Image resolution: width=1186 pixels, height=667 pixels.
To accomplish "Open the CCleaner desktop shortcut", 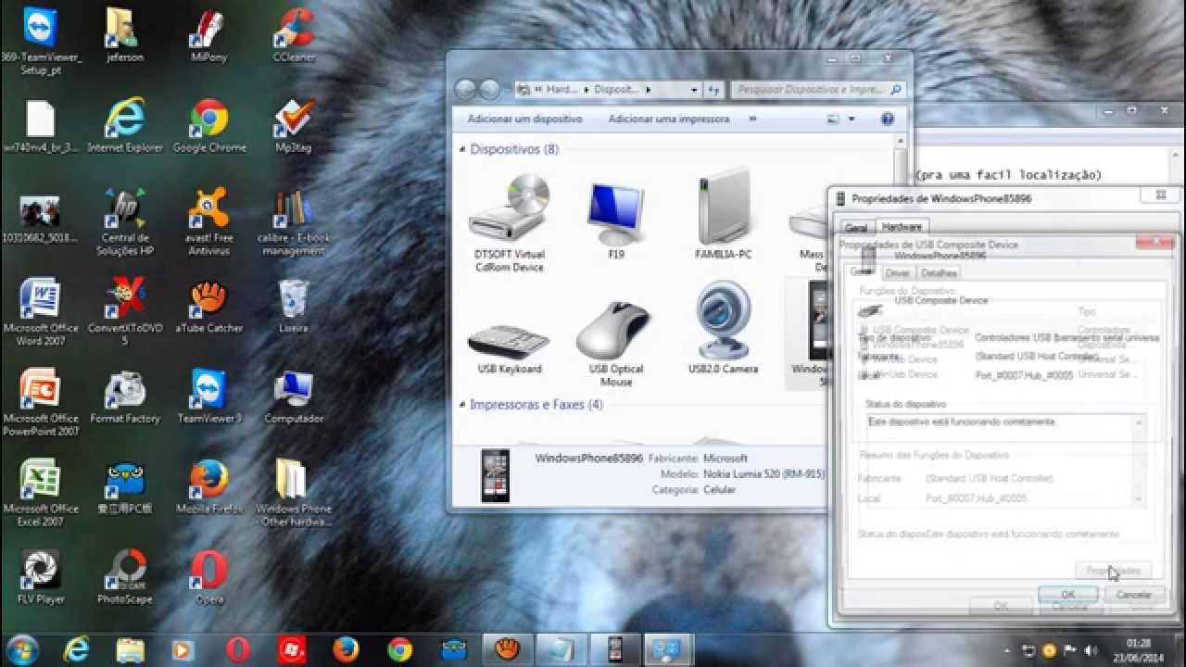I will pyautogui.click(x=294, y=35).
